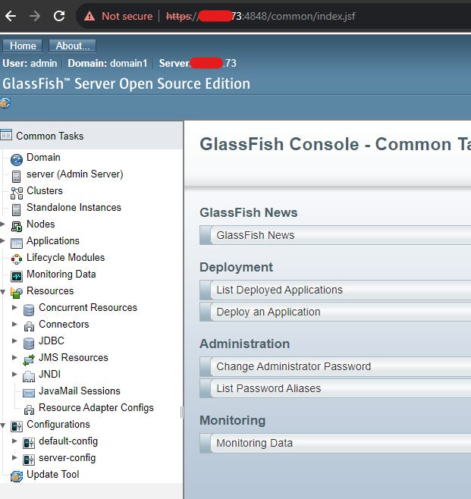Open Standalone Instances node

[74, 208]
